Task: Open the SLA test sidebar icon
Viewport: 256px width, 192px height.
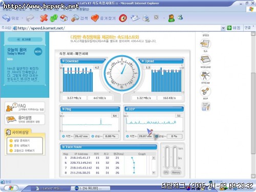Action: pos(205,44)
